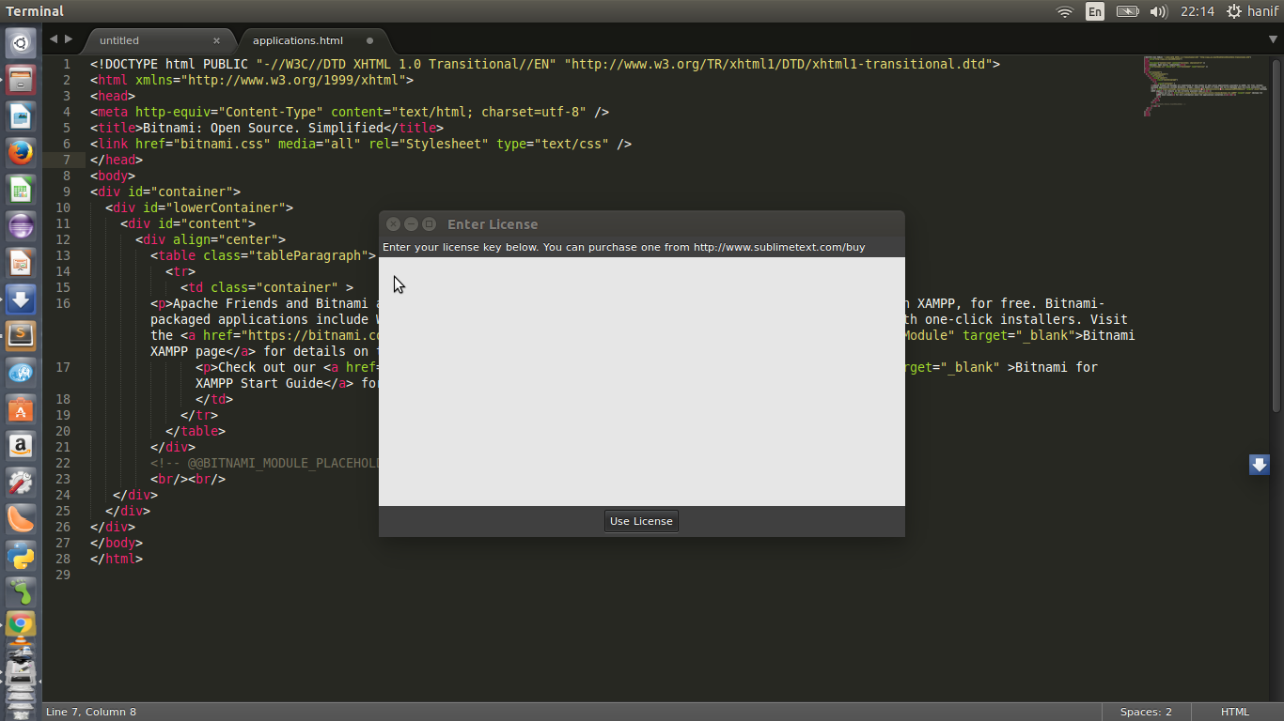Viewport: 1284px width, 721px height.
Task: Click the Sublime Text launcher icon
Action: [x=21, y=336]
